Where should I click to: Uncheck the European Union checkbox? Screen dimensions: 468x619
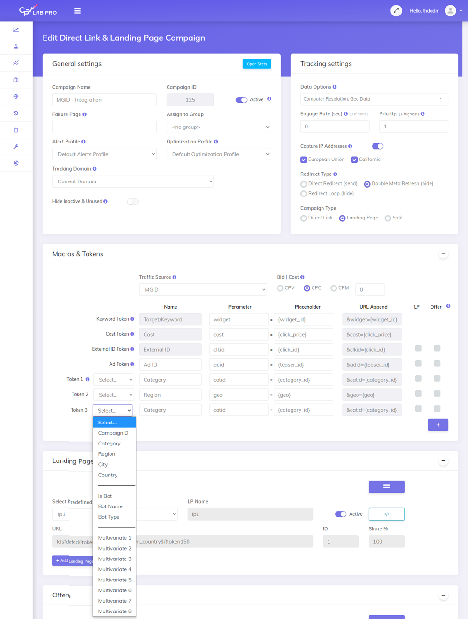click(x=304, y=160)
